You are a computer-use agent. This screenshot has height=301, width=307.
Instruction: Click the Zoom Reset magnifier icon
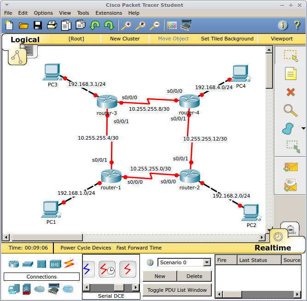(x=140, y=26)
